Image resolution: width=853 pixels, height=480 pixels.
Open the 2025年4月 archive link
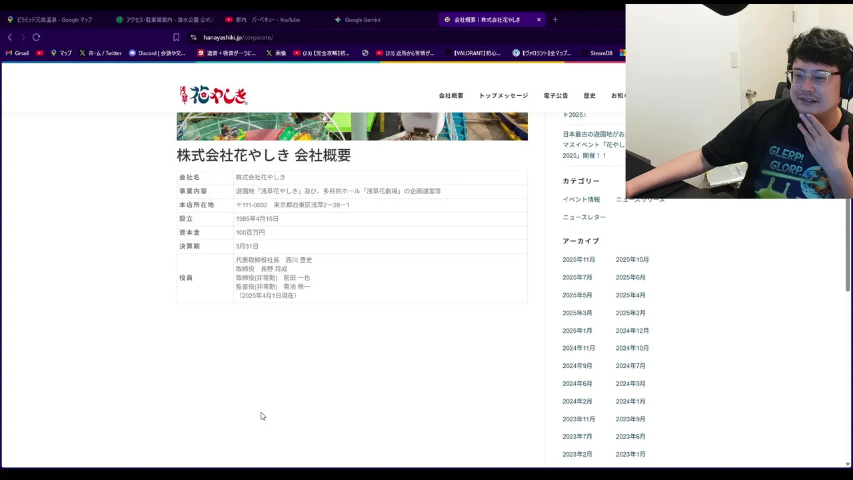[630, 295]
